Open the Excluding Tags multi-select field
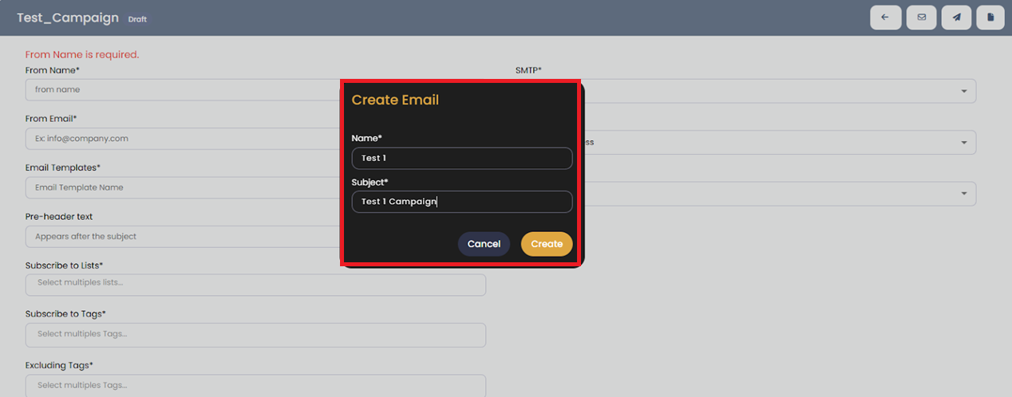 pos(255,385)
